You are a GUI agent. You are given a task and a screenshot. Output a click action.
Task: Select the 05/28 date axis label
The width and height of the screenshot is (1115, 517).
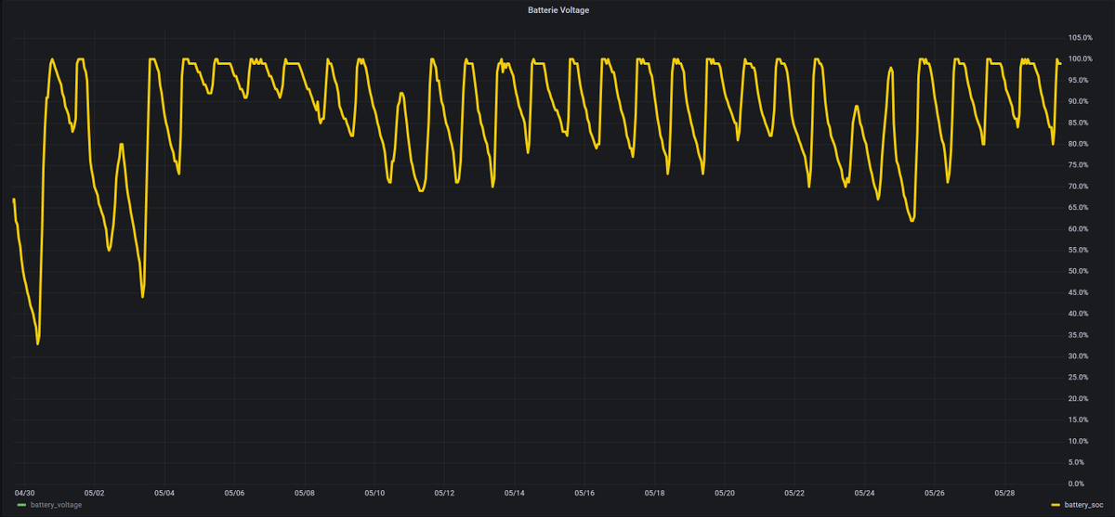point(1004,493)
